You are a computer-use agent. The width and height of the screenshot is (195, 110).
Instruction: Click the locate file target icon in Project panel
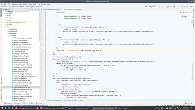[30, 9]
